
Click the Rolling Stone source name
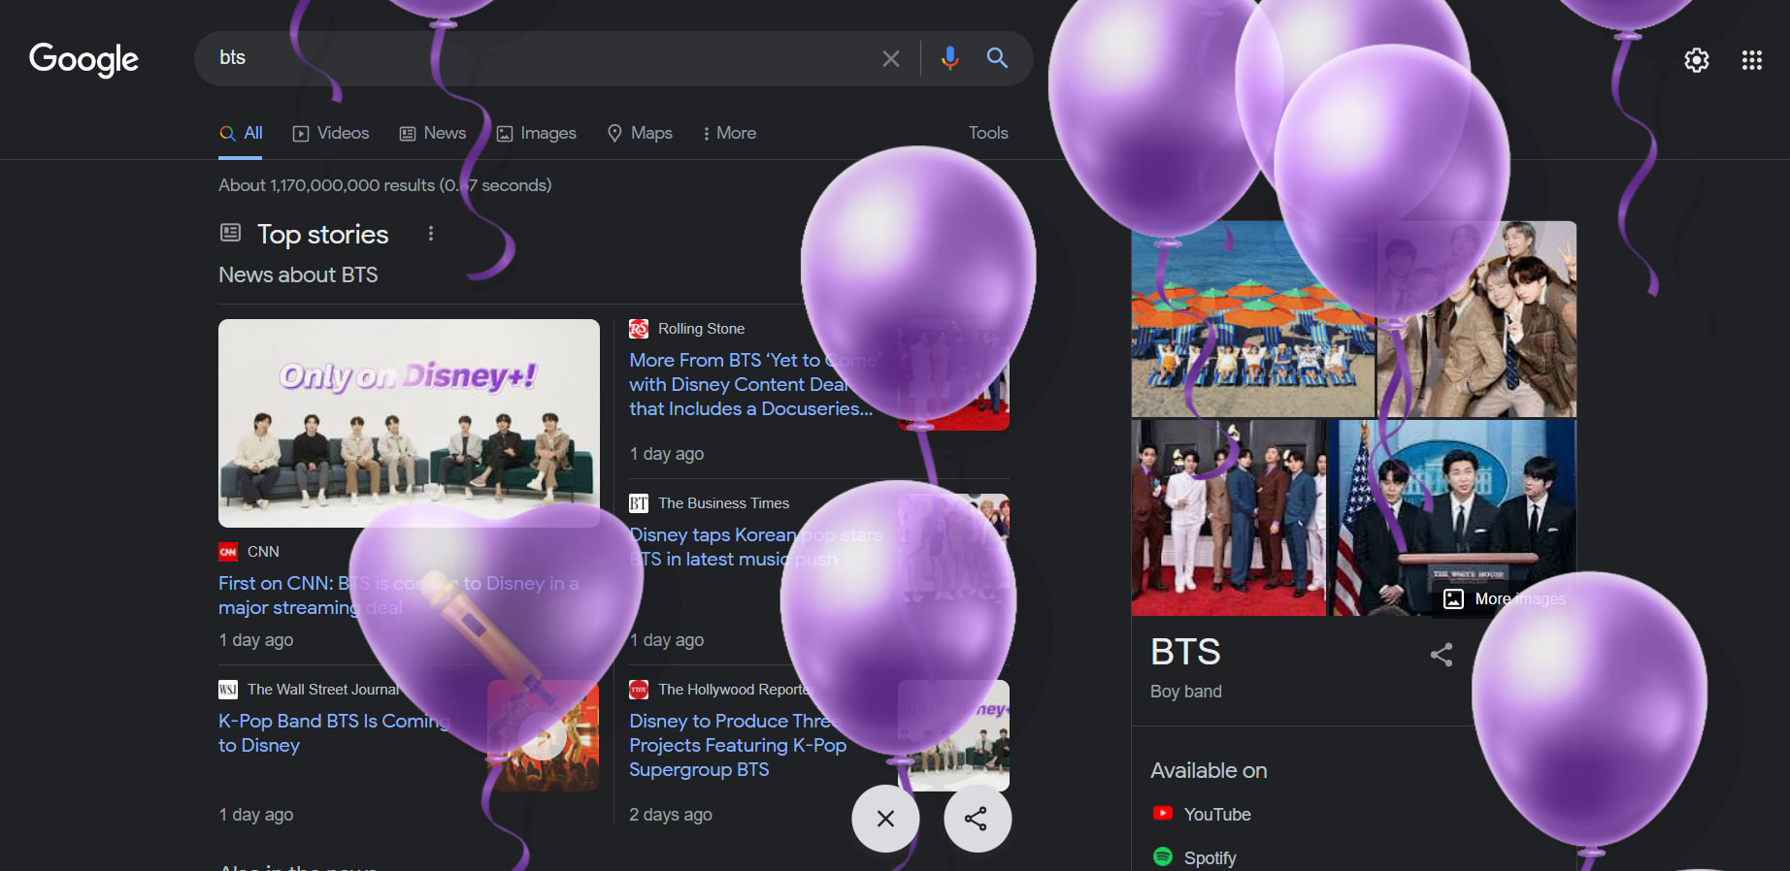point(701,329)
